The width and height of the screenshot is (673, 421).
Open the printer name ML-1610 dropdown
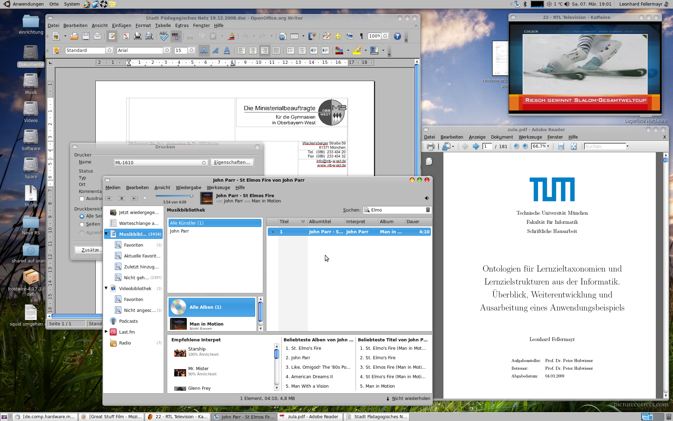tap(204, 163)
